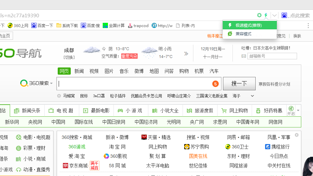Open the 百度·搜 bookmark

[90, 25]
